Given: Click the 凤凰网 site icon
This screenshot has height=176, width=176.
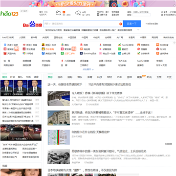Looking at the screenshot, I should click(139, 49).
